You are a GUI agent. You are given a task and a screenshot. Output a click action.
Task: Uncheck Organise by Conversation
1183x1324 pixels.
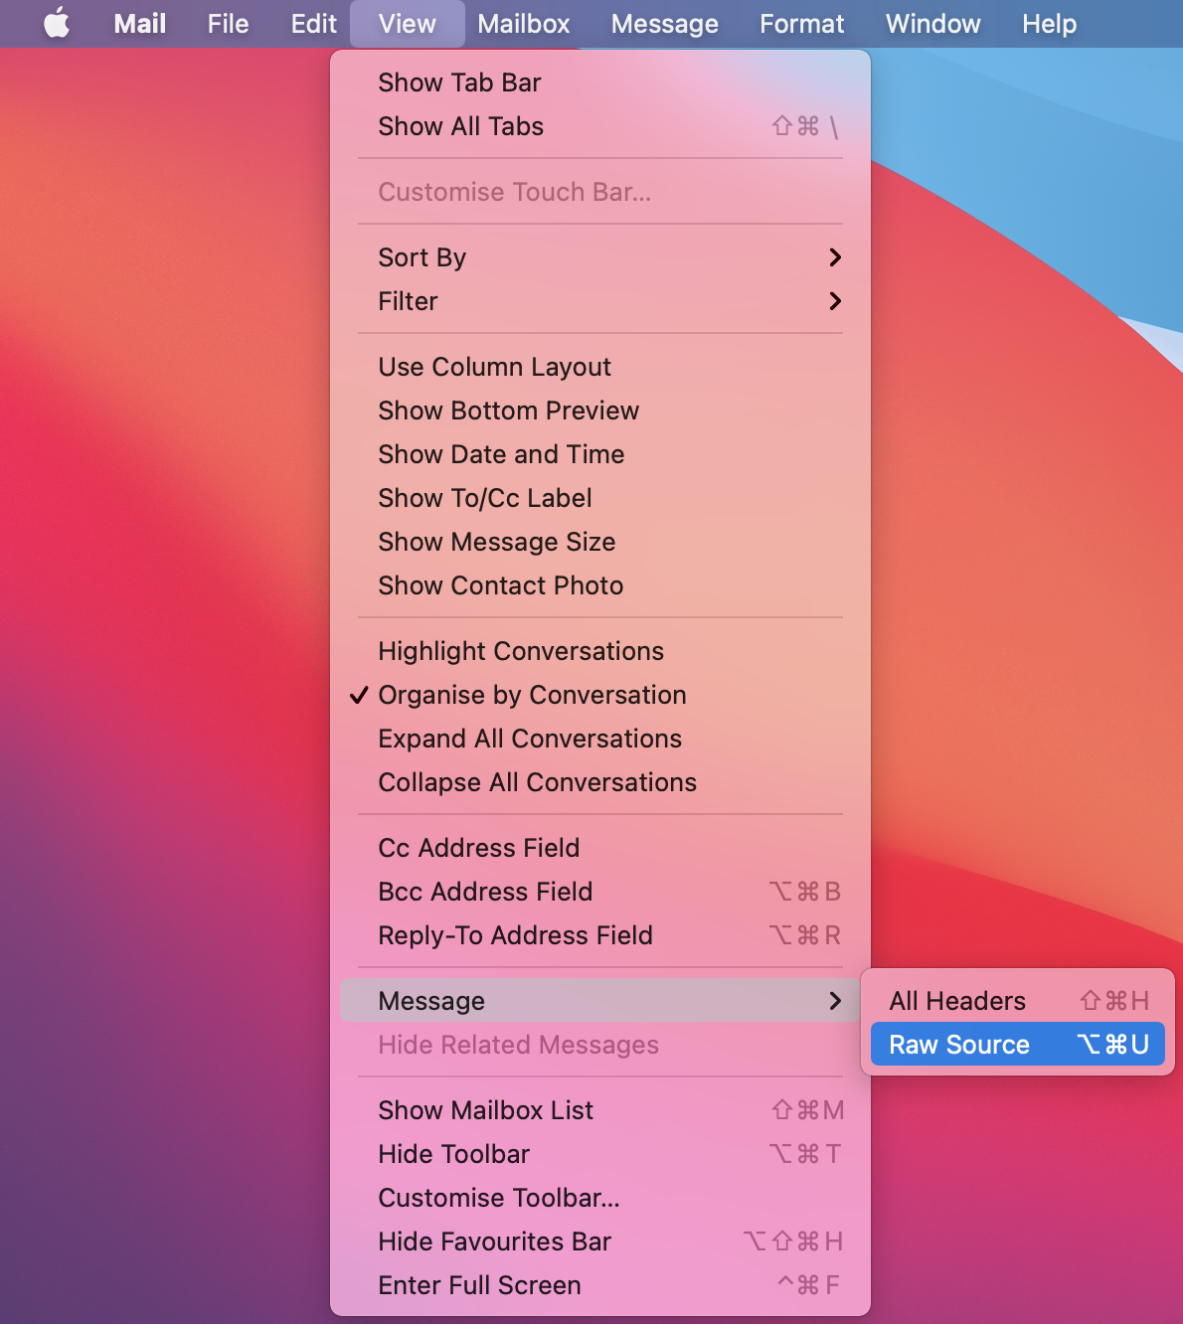click(600, 695)
